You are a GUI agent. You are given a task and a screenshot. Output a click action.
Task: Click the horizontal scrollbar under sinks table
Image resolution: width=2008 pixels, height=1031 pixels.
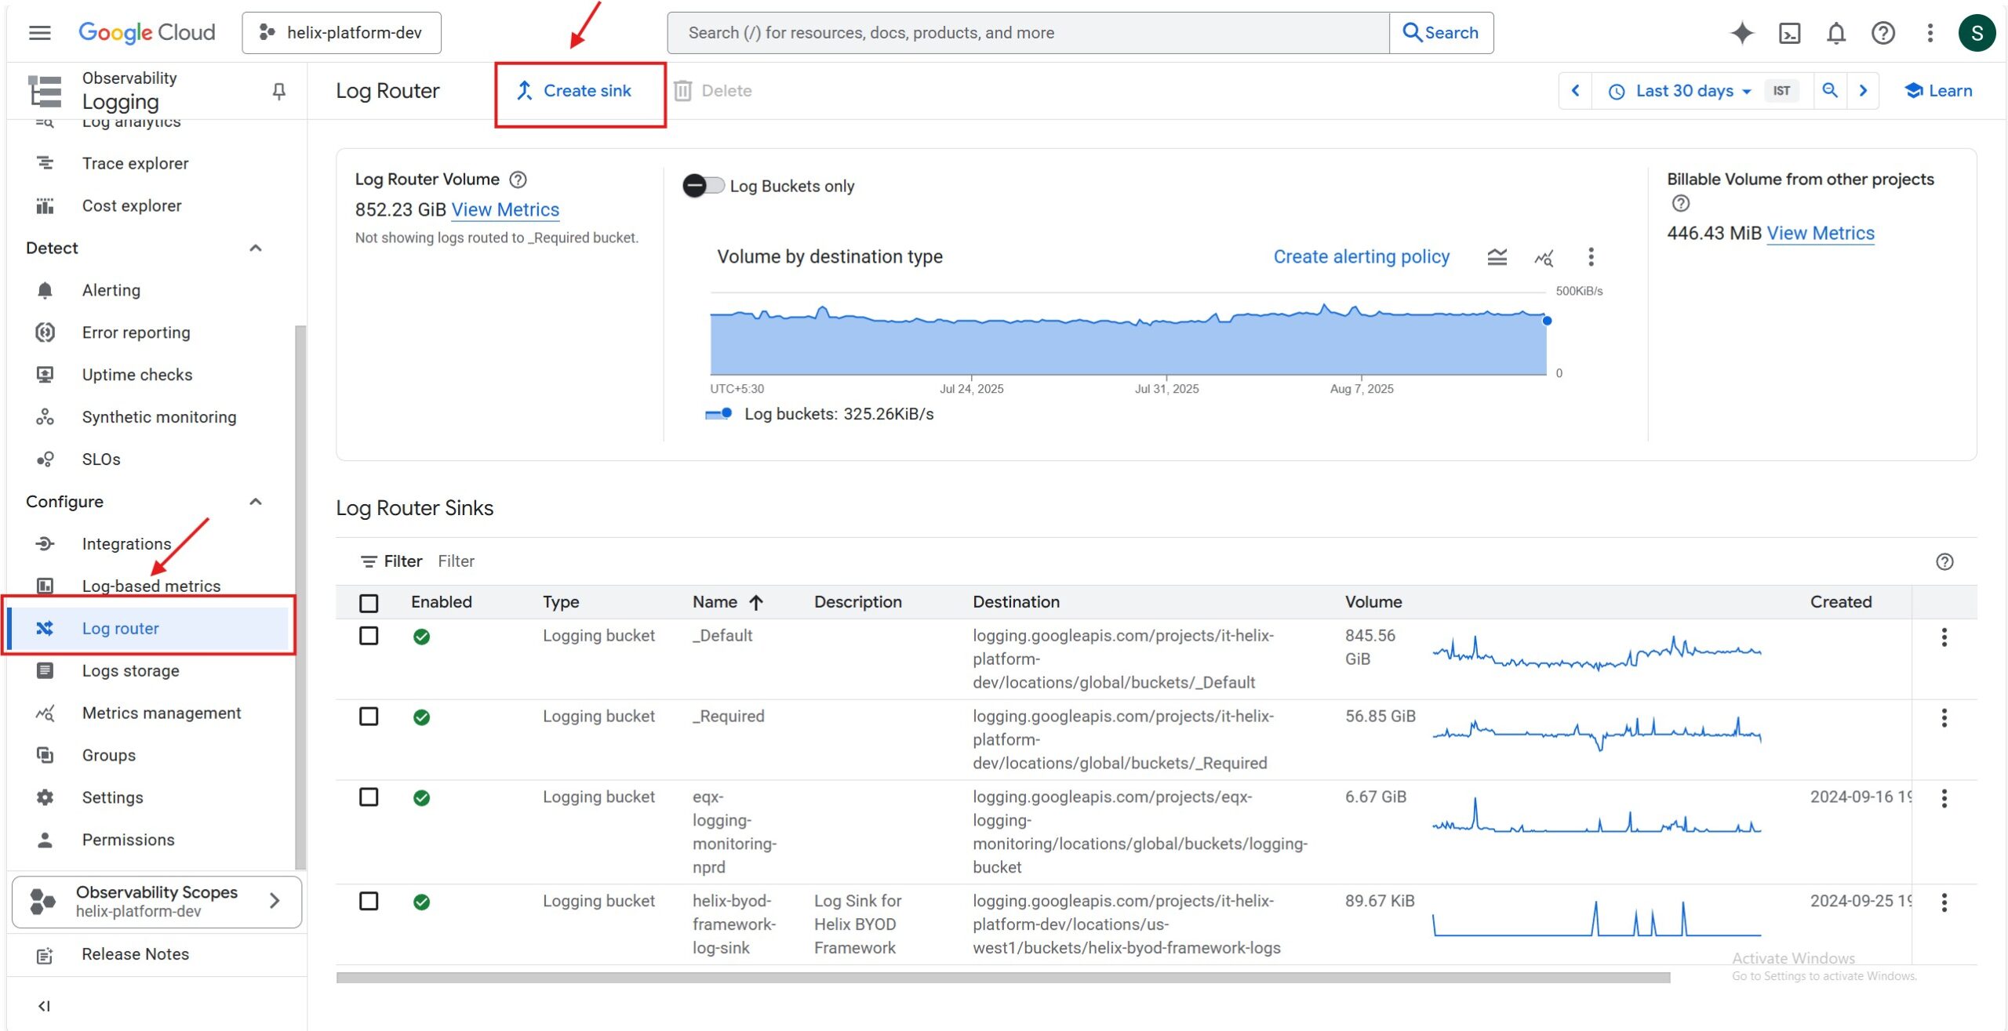point(1002,978)
